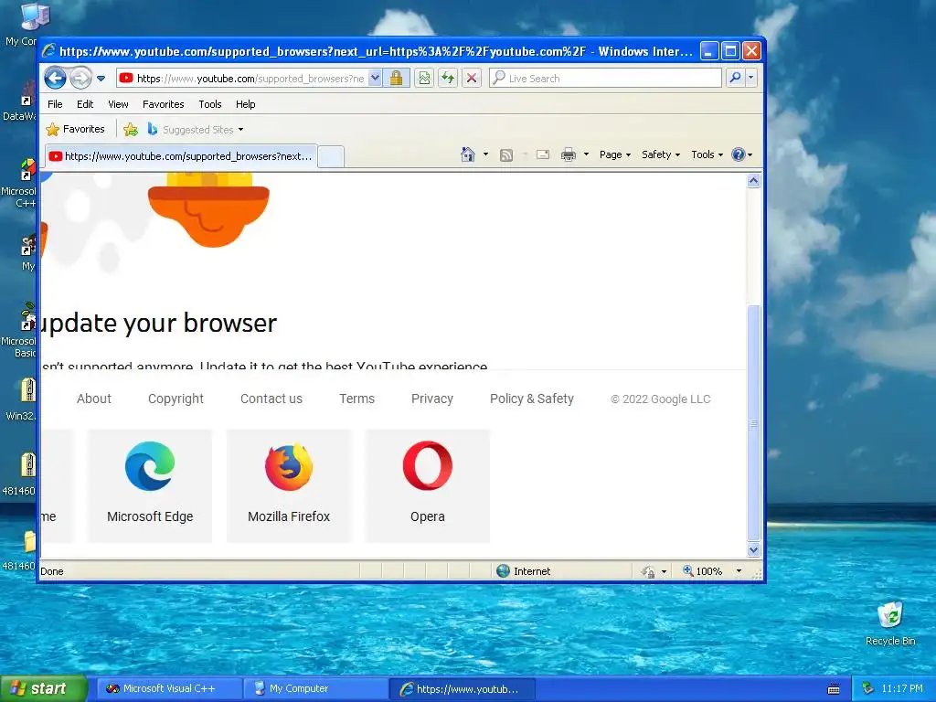Click the RSS feeds icon
This screenshot has width=936, height=702.
click(506, 155)
